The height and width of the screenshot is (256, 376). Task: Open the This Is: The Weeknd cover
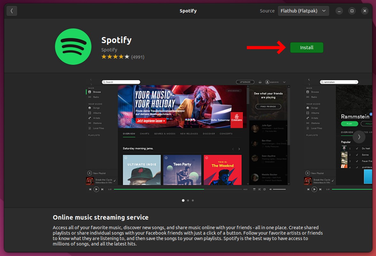point(223,170)
